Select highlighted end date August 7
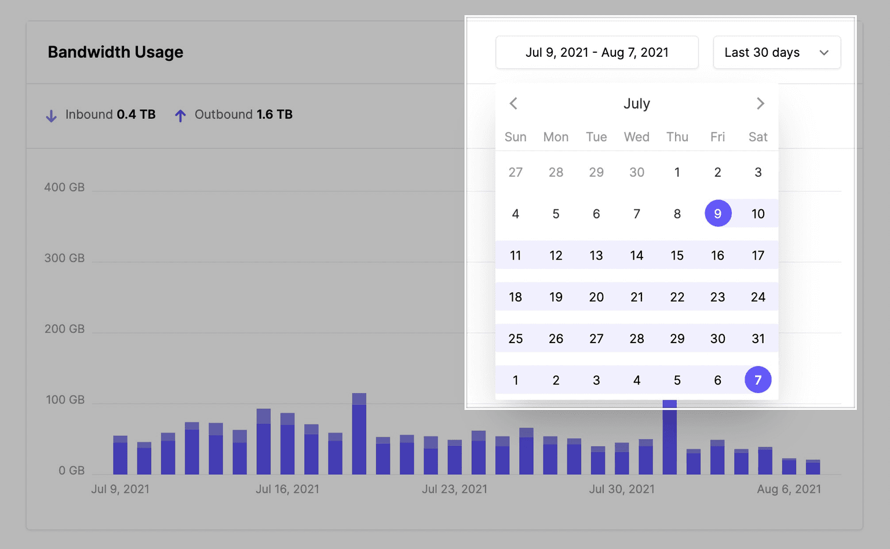 tap(757, 380)
